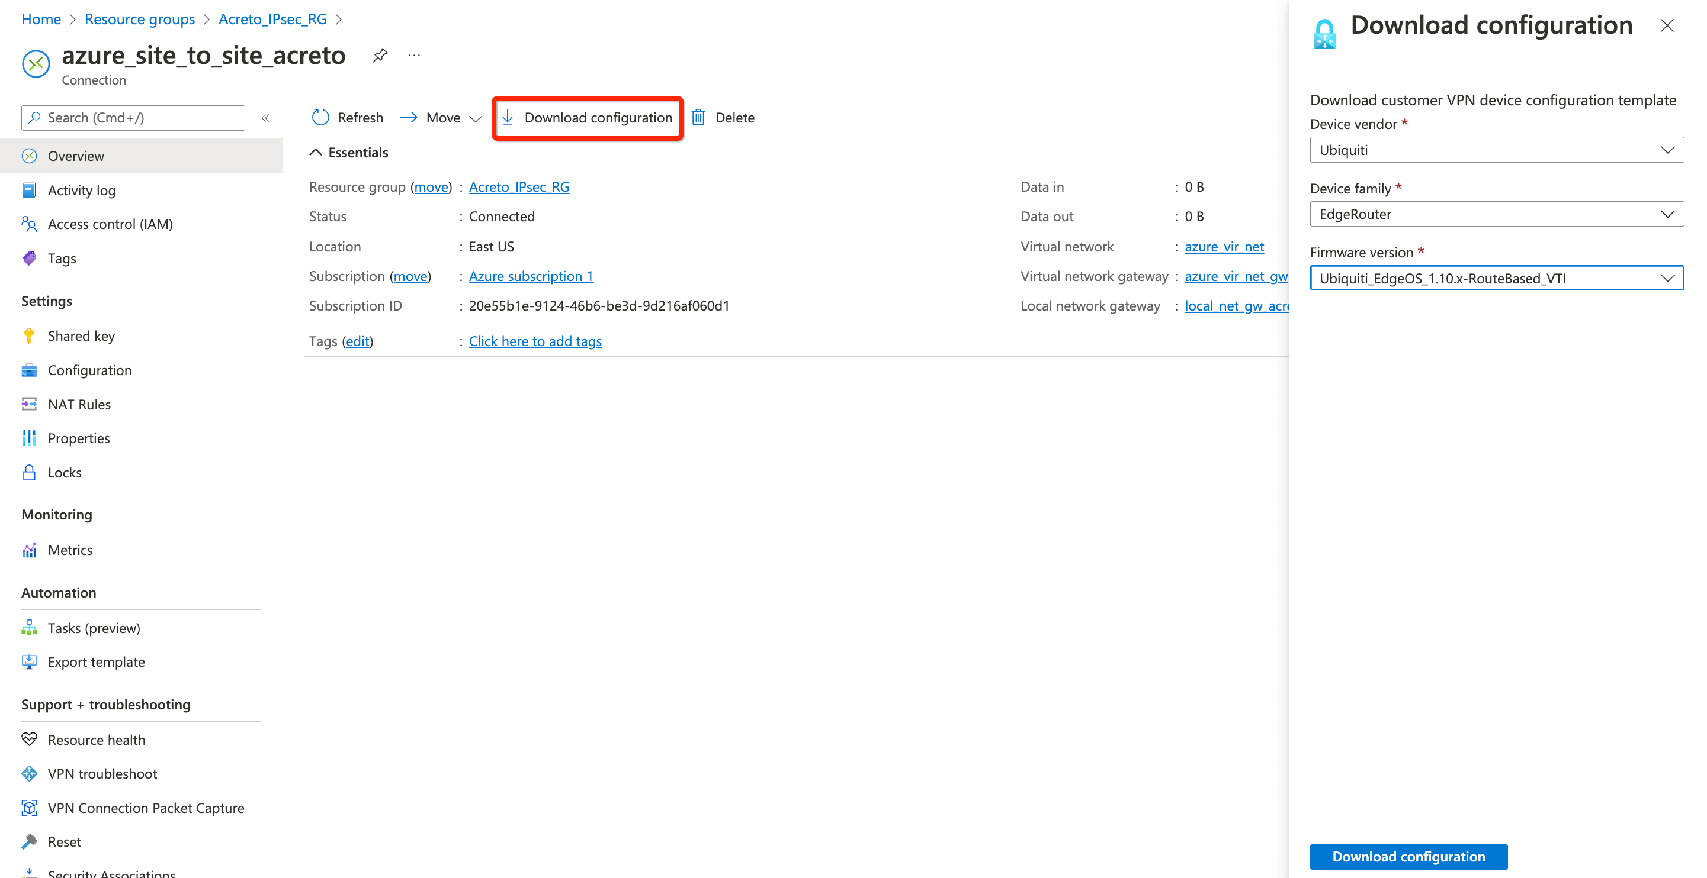Viewport: 1707px width, 878px height.
Task: Close the Download configuration panel
Action: pyautogui.click(x=1667, y=26)
